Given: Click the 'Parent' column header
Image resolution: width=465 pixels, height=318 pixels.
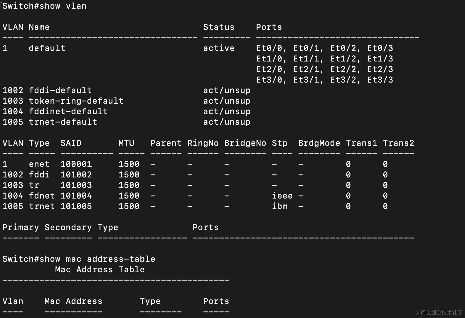Looking at the screenshot, I should point(166,143).
